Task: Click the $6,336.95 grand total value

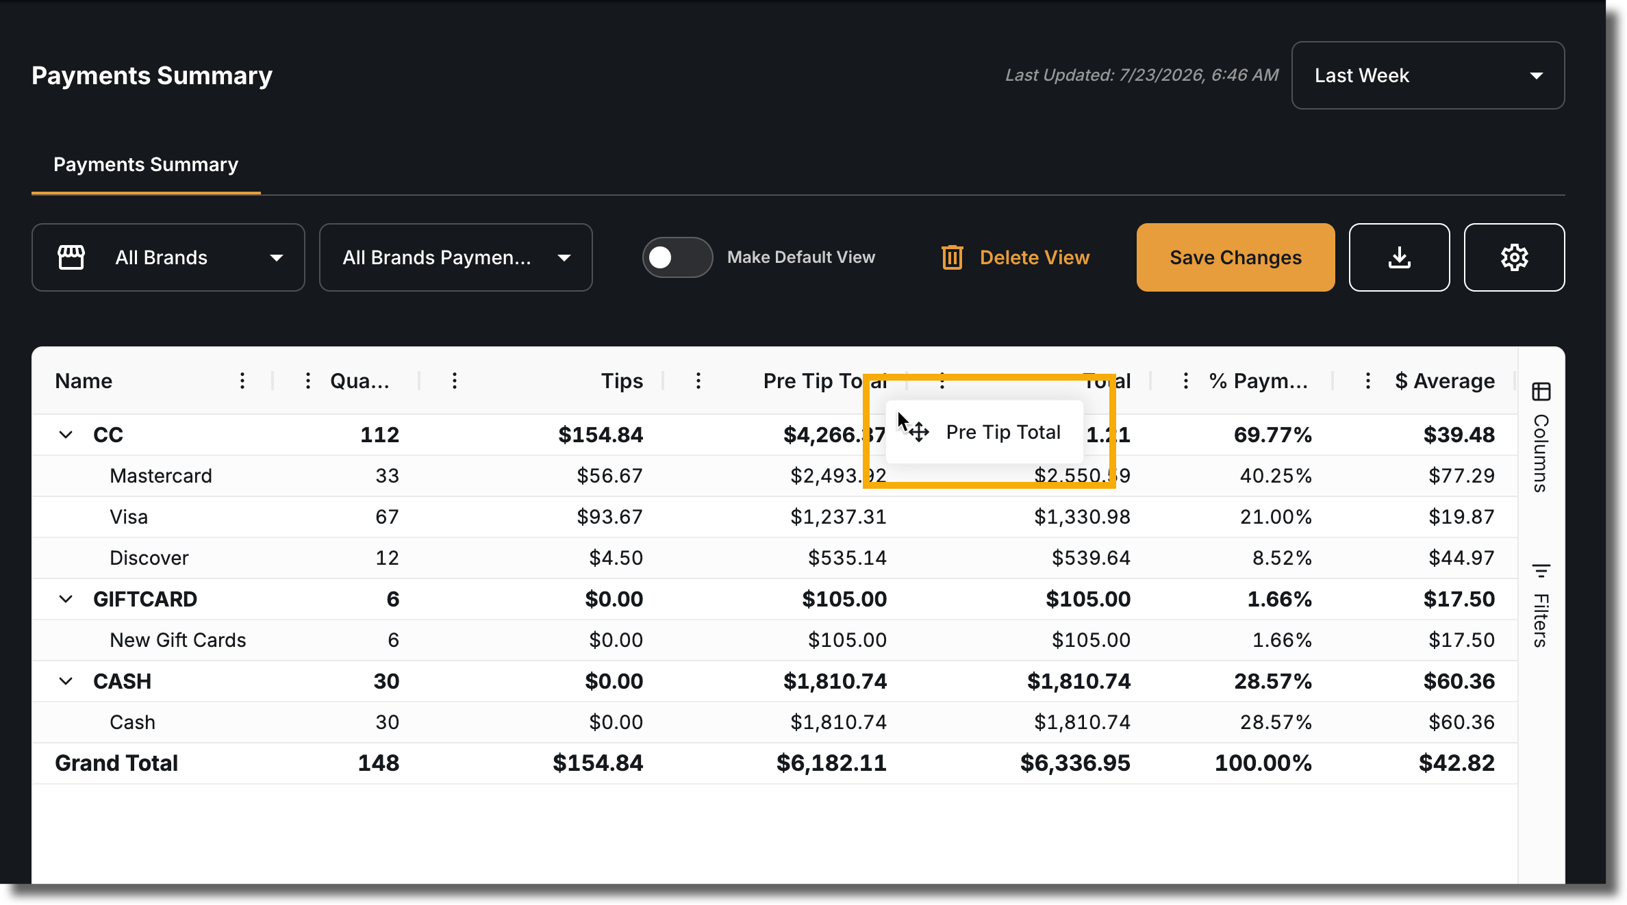Action: tap(1075, 763)
